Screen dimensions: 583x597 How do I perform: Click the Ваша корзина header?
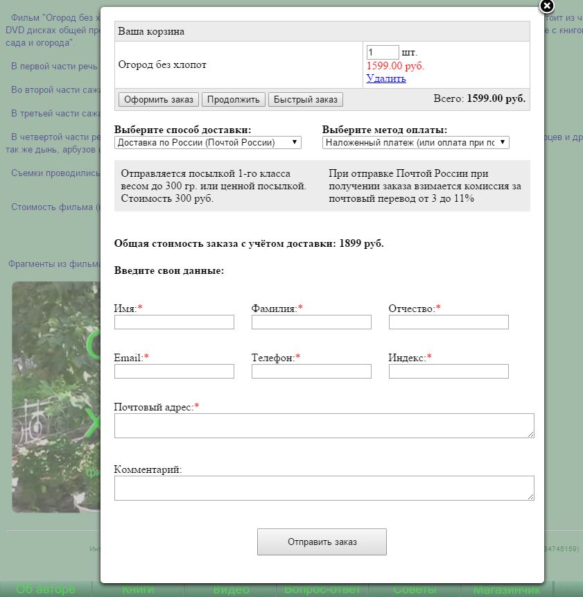tap(151, 31)
